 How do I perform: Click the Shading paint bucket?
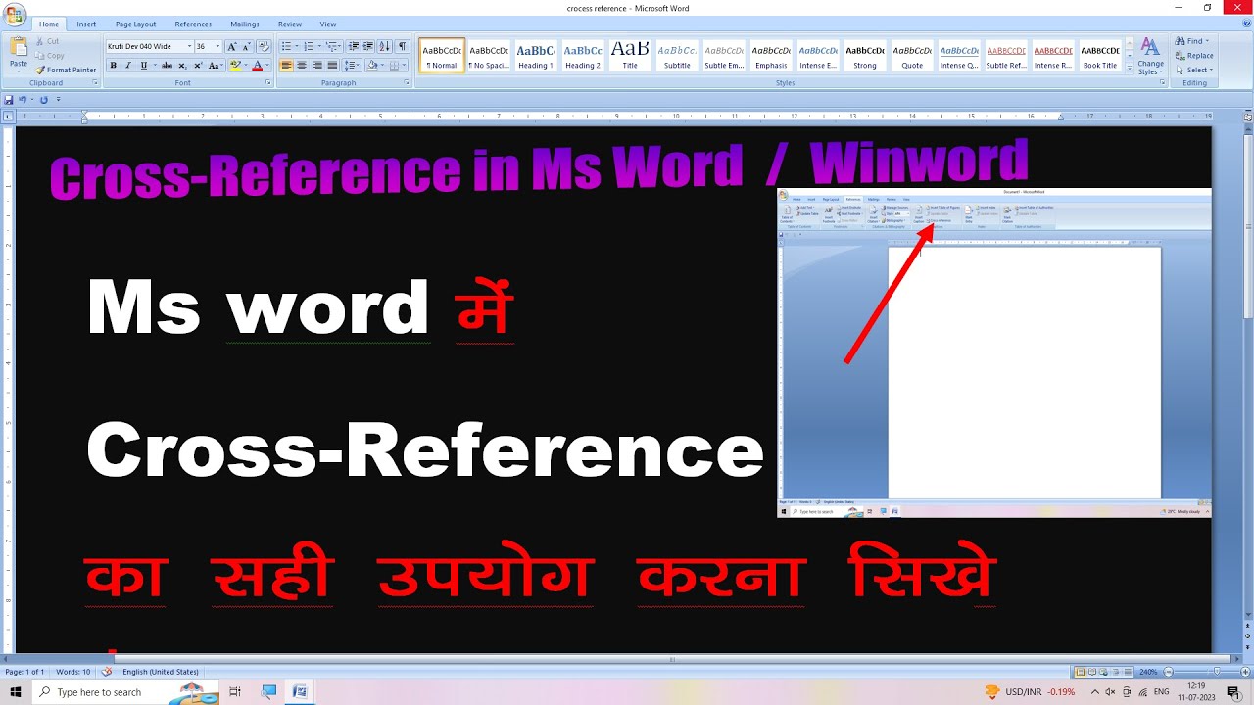click(372, 66)
